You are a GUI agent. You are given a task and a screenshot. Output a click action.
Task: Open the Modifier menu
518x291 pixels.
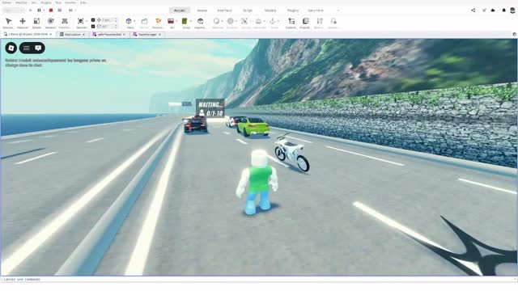point(22,2)
